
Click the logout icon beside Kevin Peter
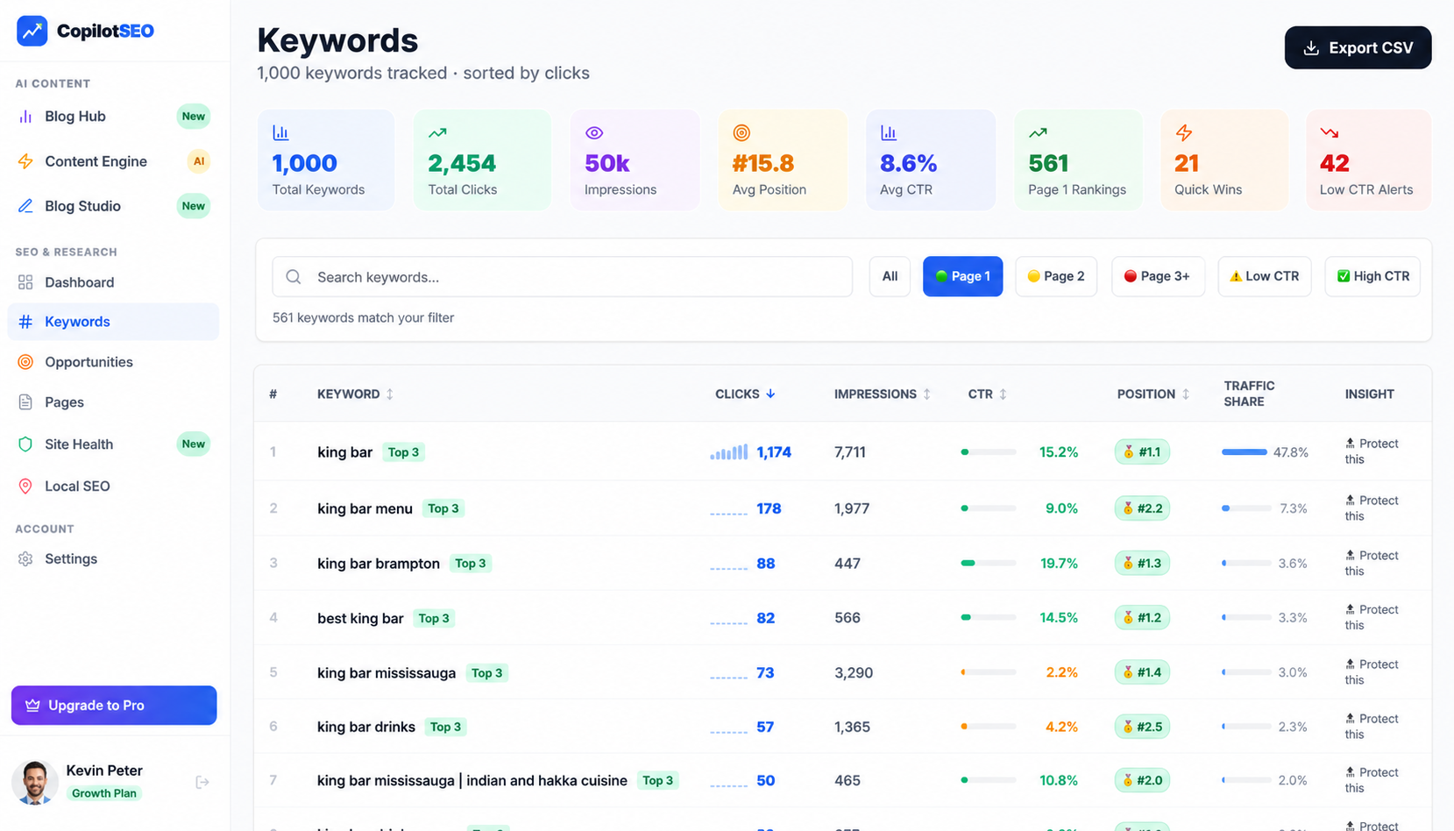coord(202,782)
